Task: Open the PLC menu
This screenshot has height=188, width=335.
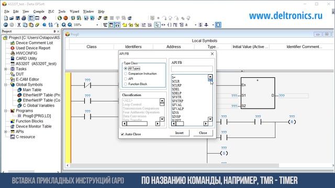Action: tap(51, 11)
